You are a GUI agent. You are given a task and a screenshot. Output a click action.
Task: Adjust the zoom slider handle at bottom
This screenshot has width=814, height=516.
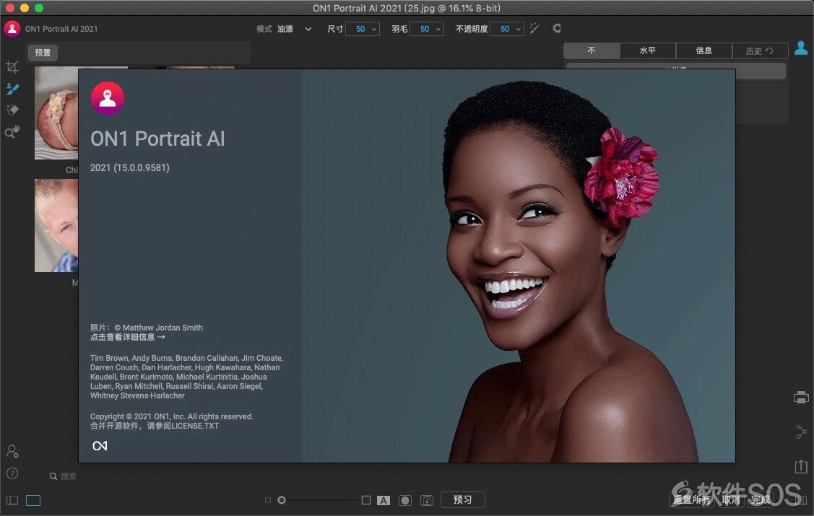coord(282,500)
